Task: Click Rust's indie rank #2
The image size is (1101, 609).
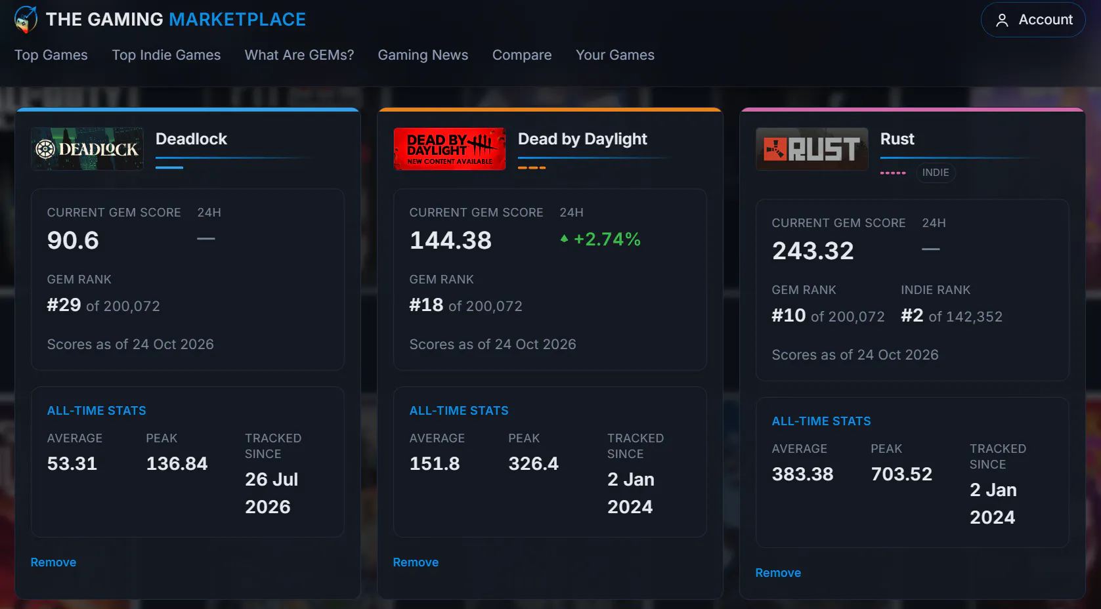Action: [912, 316]
